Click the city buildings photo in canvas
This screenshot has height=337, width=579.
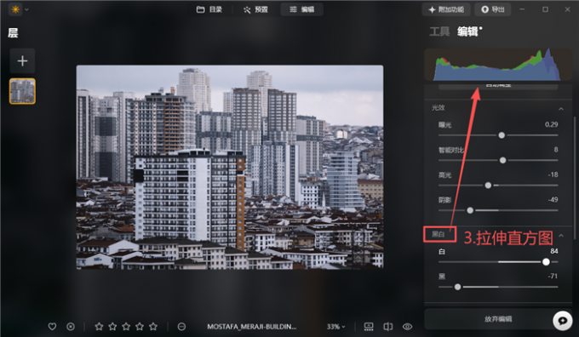[230, 167]
